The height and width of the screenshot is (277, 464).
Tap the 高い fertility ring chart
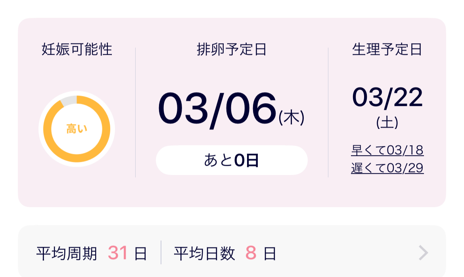click(77, 129)
